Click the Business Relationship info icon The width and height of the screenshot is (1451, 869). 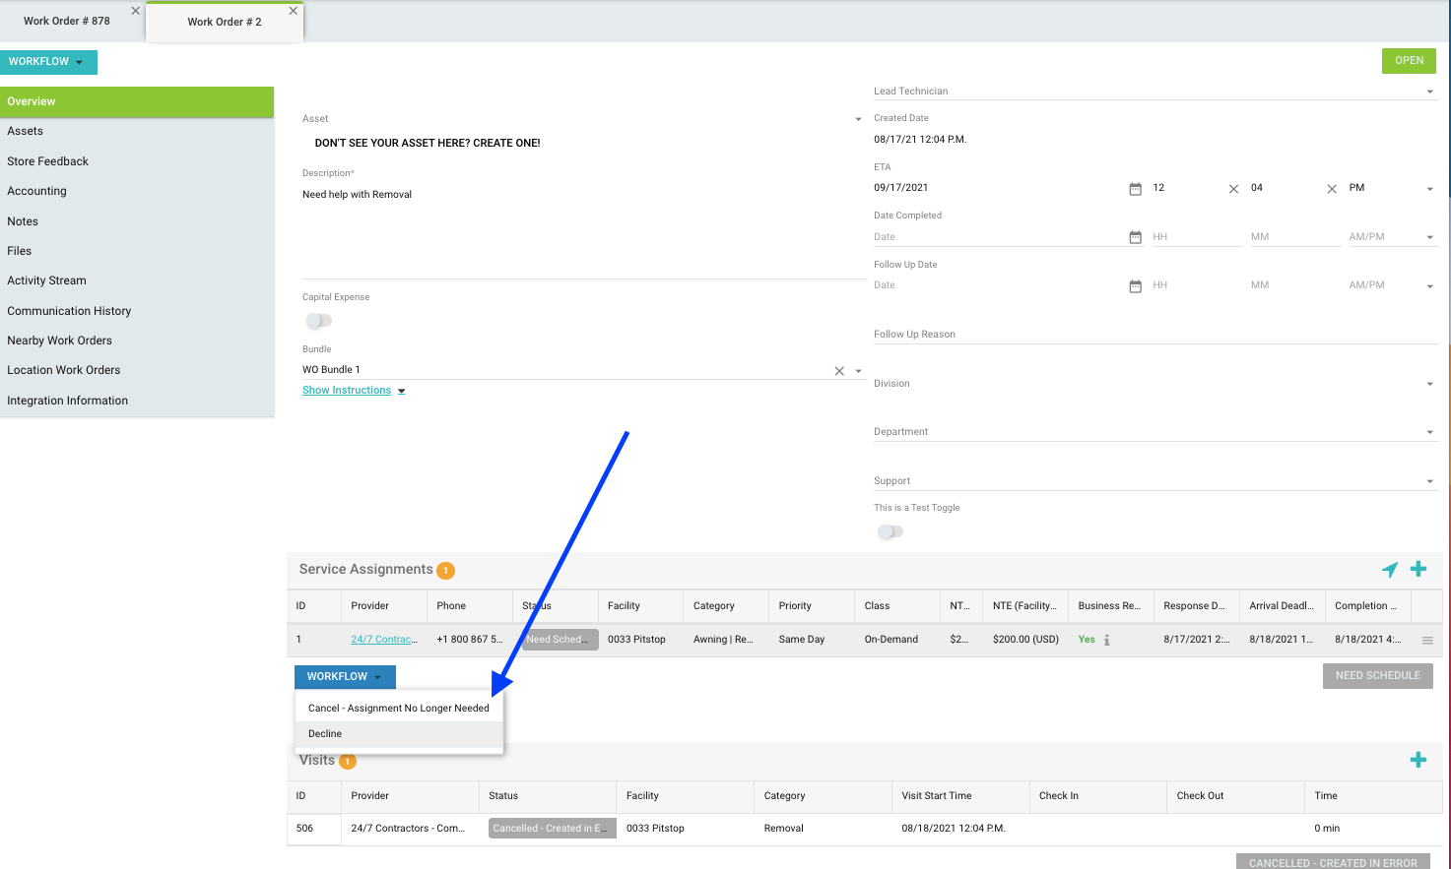[x=1107, y=640]
